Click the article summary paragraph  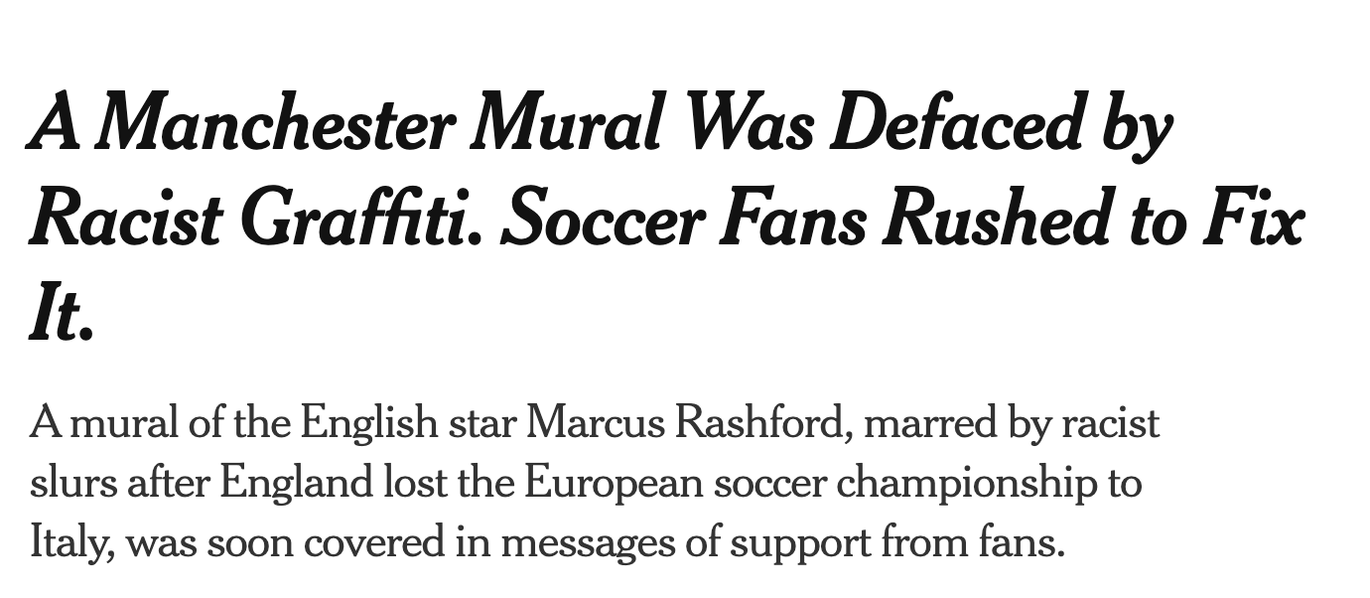click(x=594, y=484)
